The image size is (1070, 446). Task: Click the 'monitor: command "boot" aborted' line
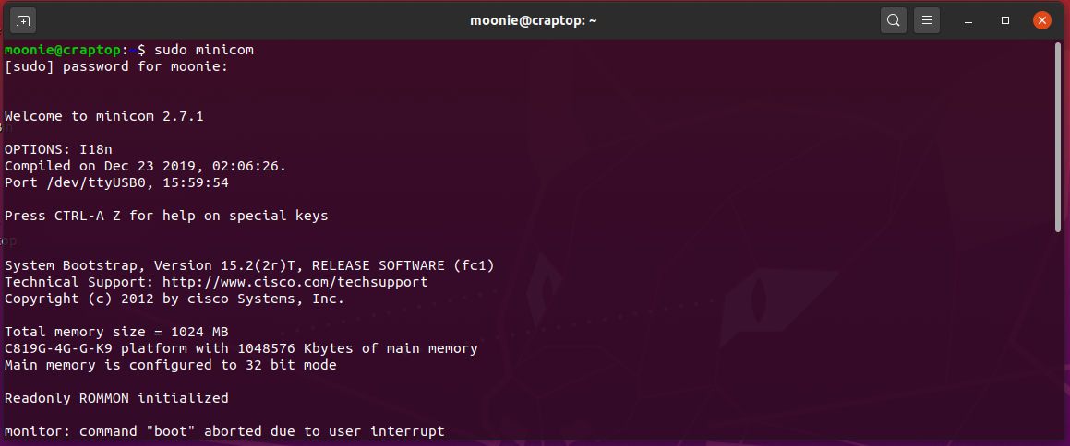click(224, 431)
